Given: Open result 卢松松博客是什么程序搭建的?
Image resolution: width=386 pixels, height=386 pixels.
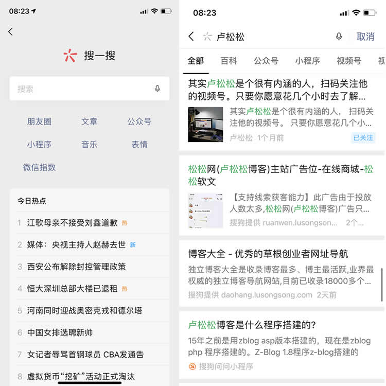Looking at the screenshot, I should (x=252, y=325).
